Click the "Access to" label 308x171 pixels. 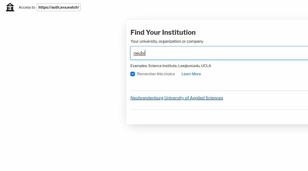click(27, 7)
